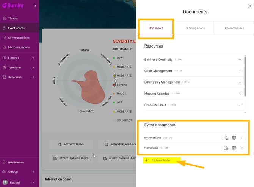This screenshot has height=187, width=254.
Task: Click Add new folder
Action: [x=161, y=160]
